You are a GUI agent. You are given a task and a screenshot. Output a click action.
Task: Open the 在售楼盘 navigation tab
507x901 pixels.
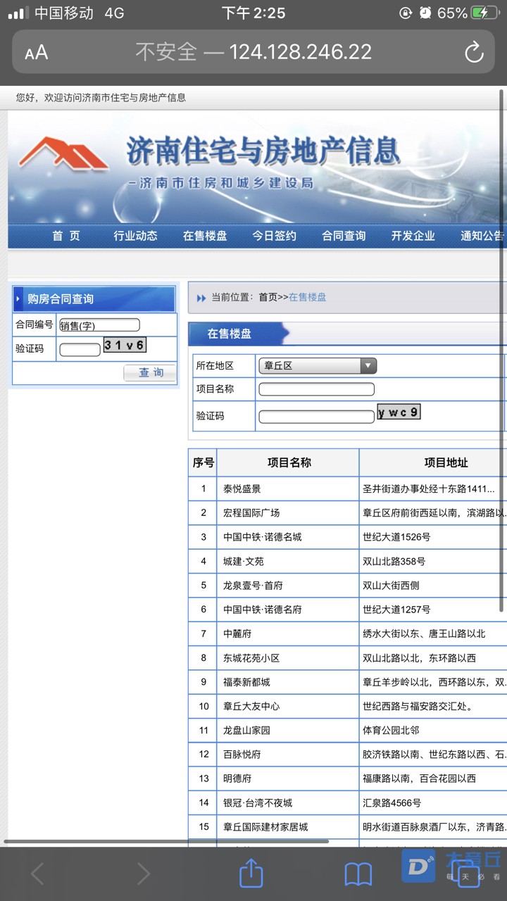[205, 236]
